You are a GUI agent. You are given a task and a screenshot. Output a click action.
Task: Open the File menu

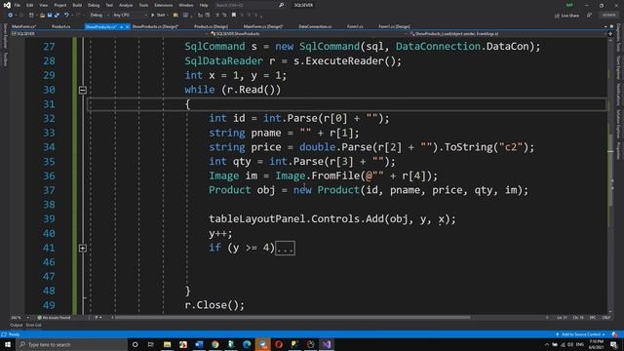[18, 5]
